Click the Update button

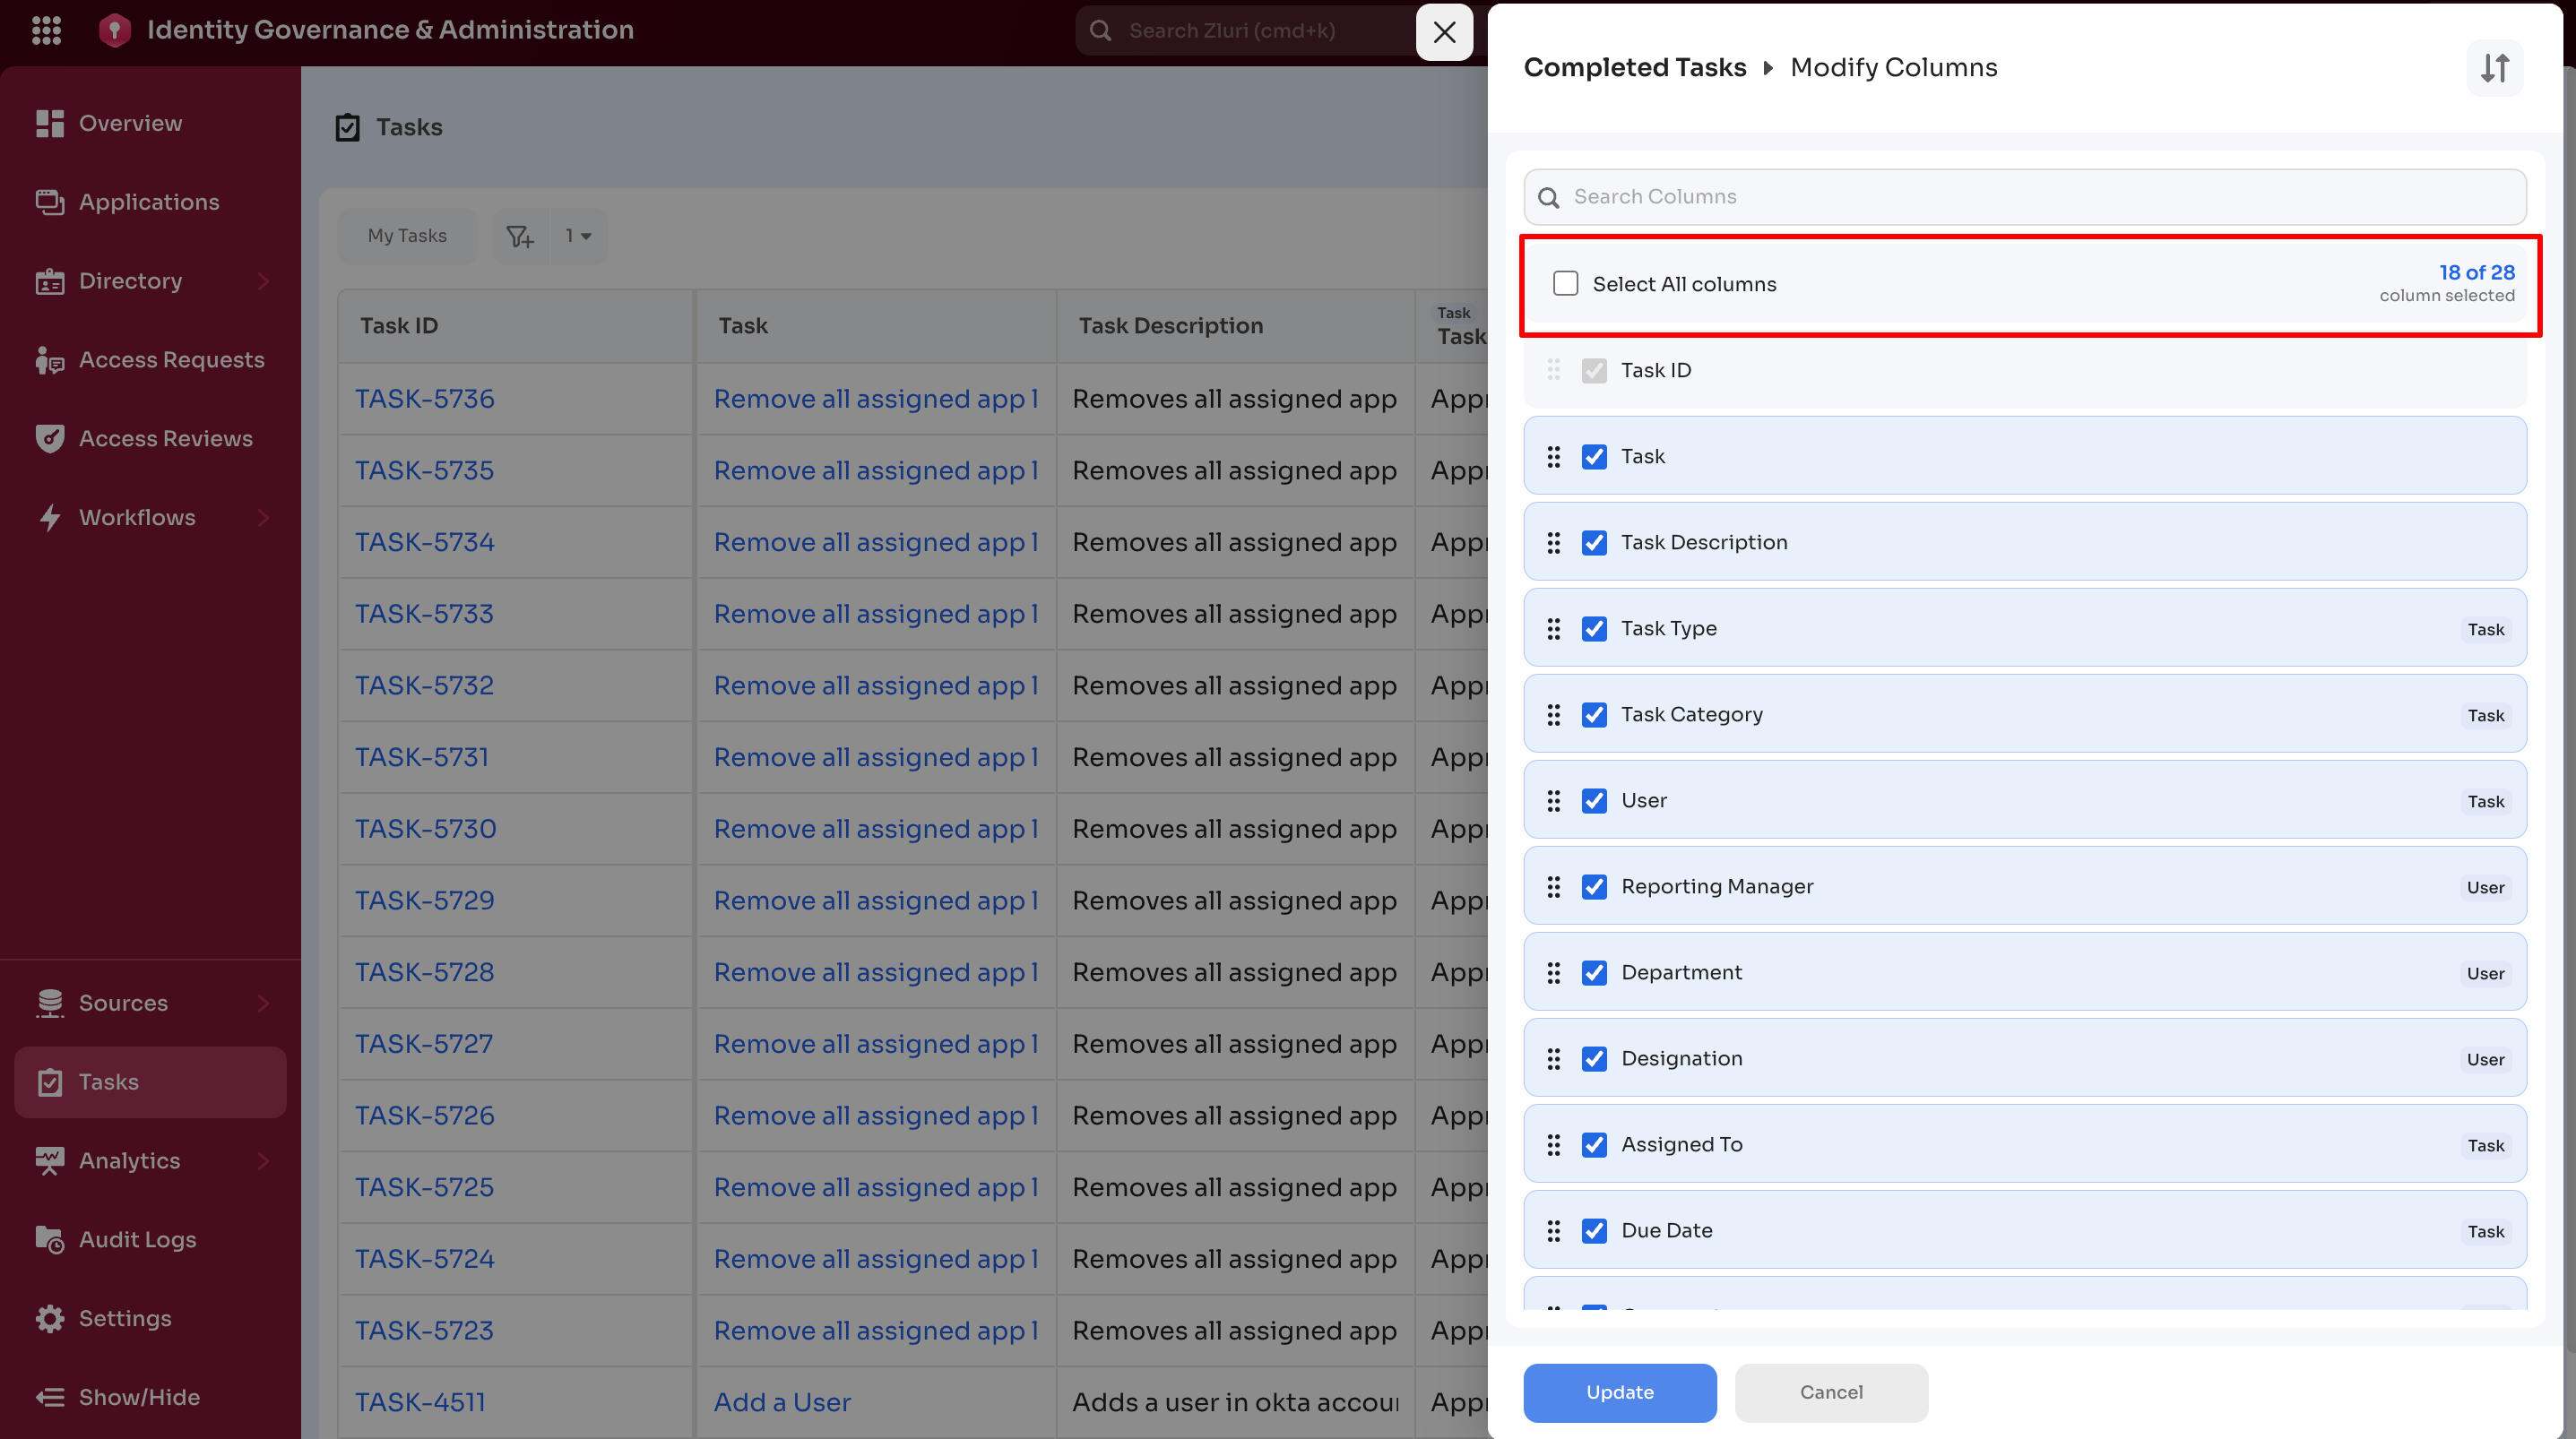pyautogui.click(x=1619, y=1392)
